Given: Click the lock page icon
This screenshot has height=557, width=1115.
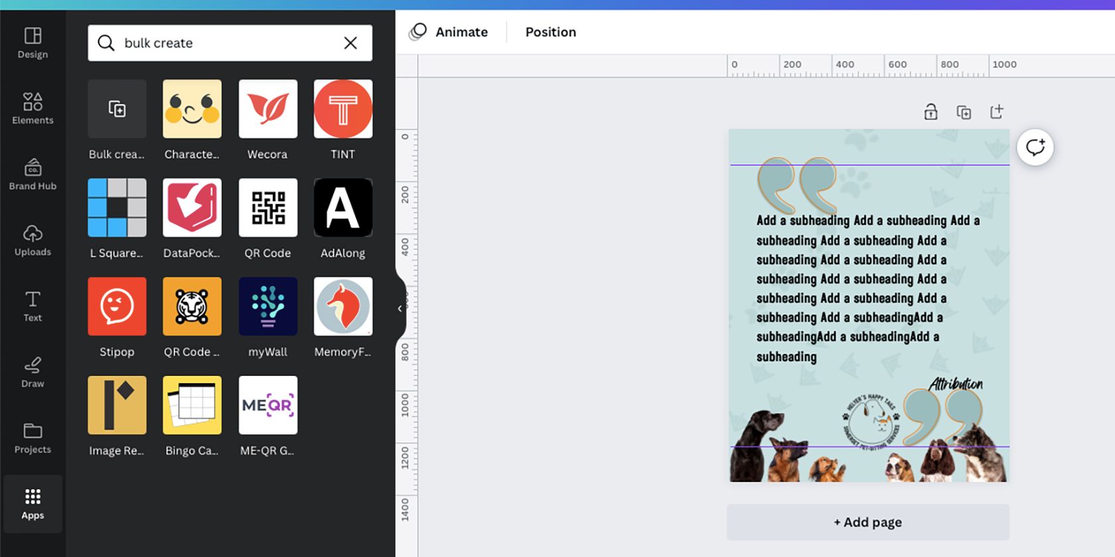Looking at the screenshot, I should (x=930, y=112).
